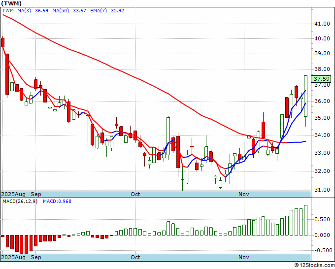Click the MA(3) value 36.69
This screenshot has height=269, width=335.
[x=41, y=11]
